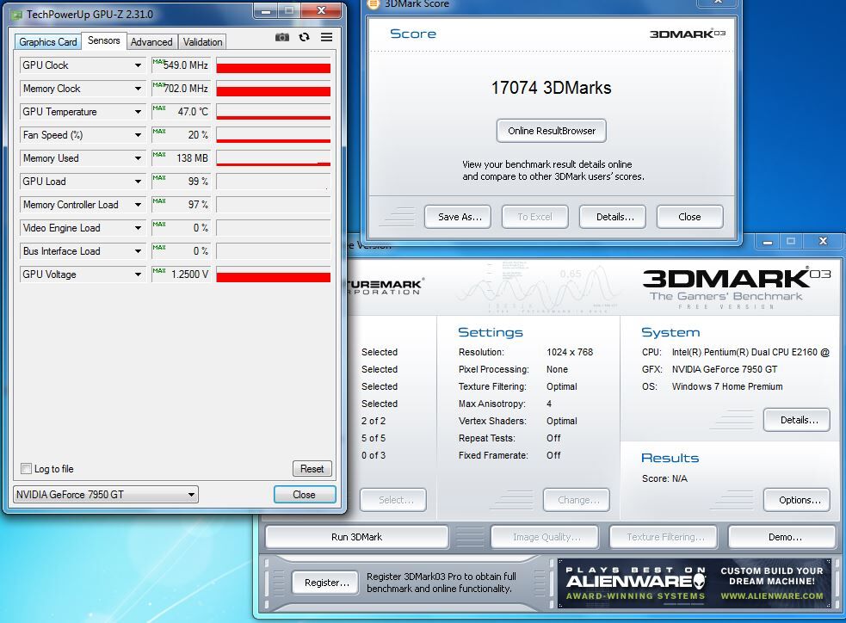Expand the Memory Controller Load dropdown
The height and width of the screenshot is (623, 846).
click(138, 205)
